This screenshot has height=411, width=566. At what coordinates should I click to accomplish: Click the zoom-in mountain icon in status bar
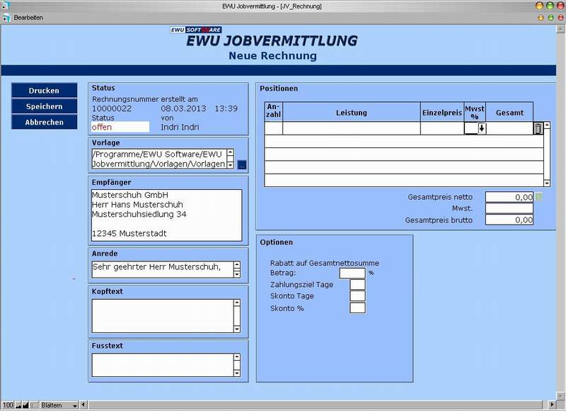click(25, 405)
